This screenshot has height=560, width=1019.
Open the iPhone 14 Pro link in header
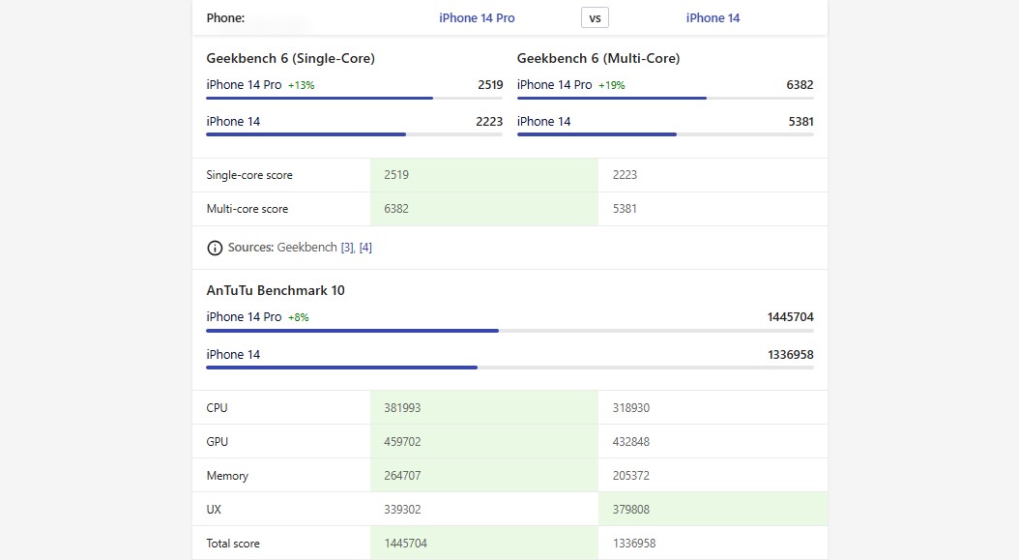pyautogui.click(x=477, y=18)
